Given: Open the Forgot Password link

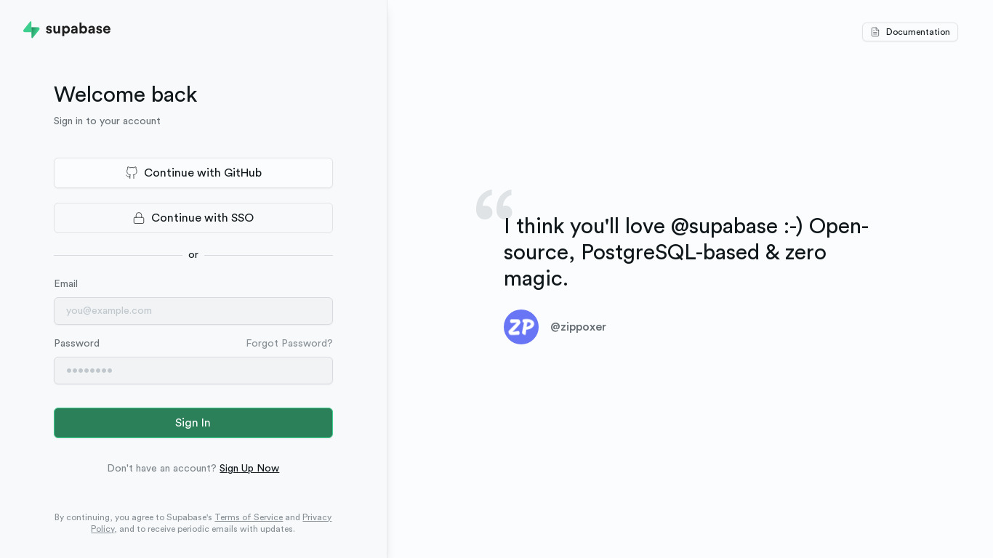Looking at the screenshot, I should tap(289, 343).
